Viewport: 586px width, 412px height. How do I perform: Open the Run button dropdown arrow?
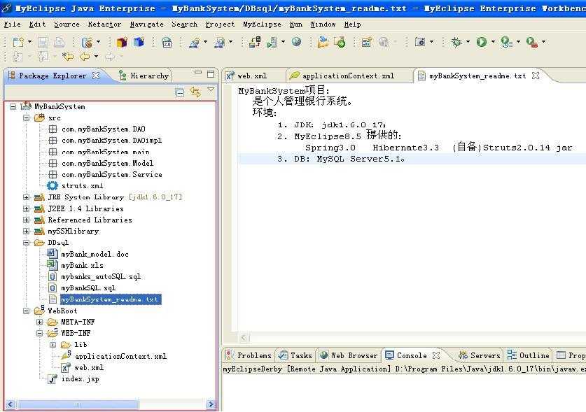click(493, 42)
